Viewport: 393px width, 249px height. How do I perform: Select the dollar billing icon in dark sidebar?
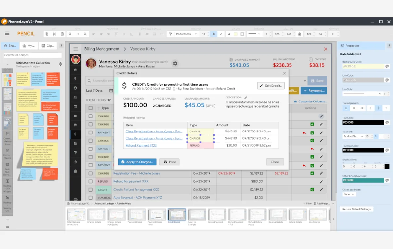tap(75, 134)
